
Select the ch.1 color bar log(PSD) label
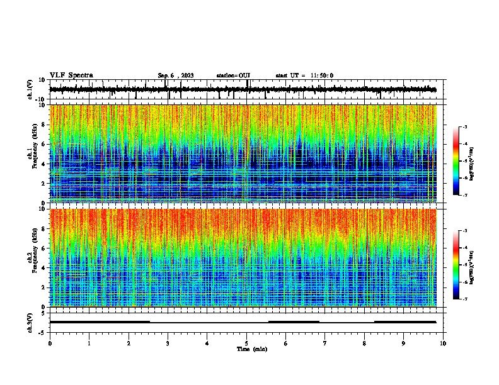(x=472, y=164)
